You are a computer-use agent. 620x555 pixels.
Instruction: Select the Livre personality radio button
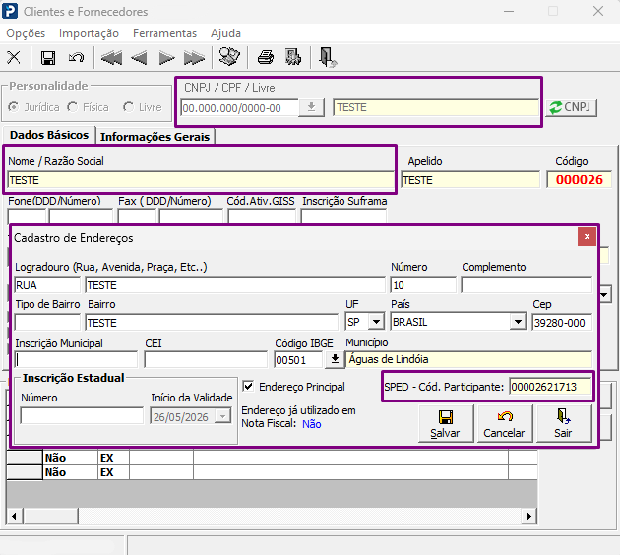[x=128, y=107]
